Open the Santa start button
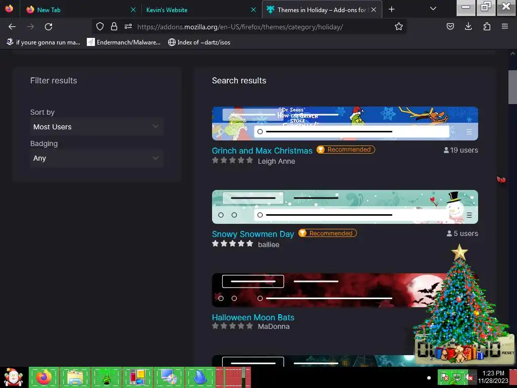Image resolution: width=517 pixels, height=388 pixels. (14, 377)
